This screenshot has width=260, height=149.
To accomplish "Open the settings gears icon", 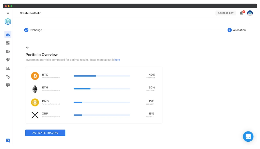I will (8, 77).
